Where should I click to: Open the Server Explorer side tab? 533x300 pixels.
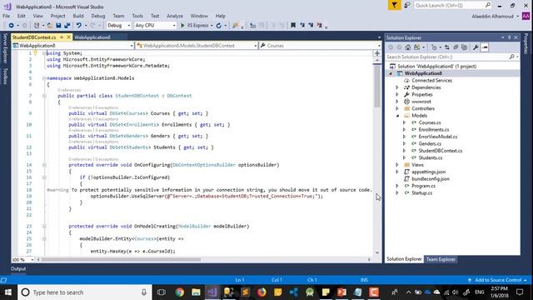coord(5,48)
